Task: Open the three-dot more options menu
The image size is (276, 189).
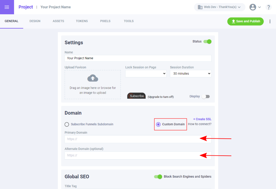Action: point(270,21)
